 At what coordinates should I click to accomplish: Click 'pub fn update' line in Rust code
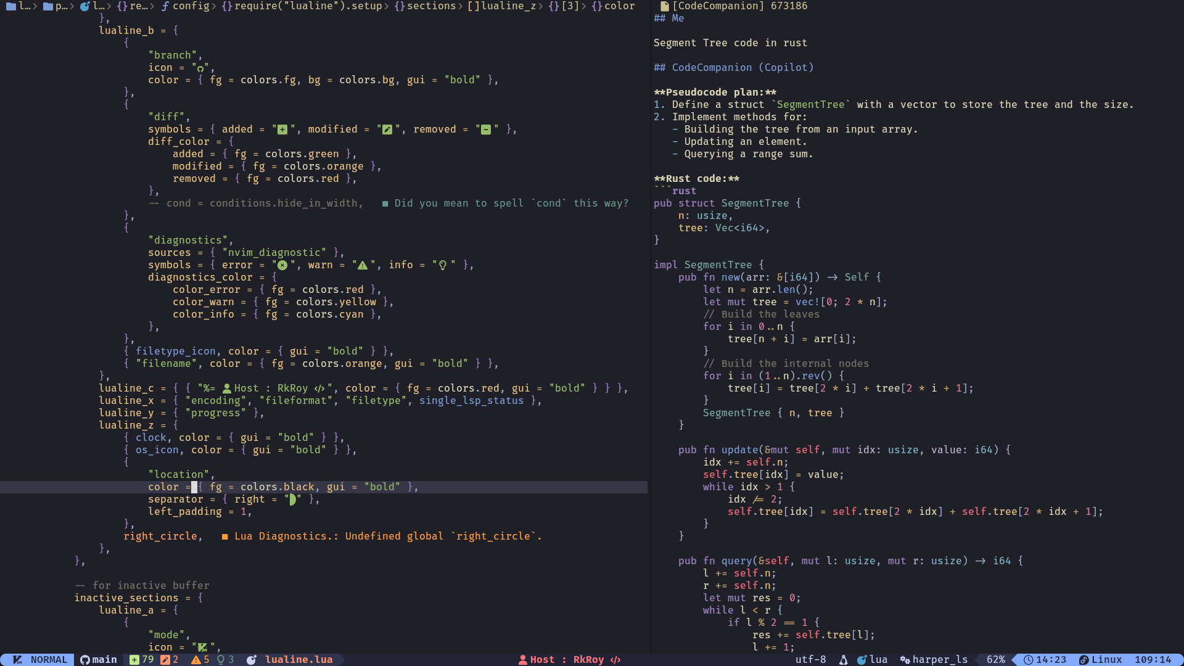844,450
